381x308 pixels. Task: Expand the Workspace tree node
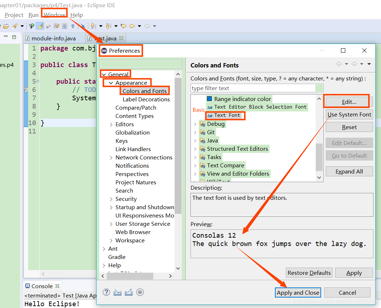111,241
